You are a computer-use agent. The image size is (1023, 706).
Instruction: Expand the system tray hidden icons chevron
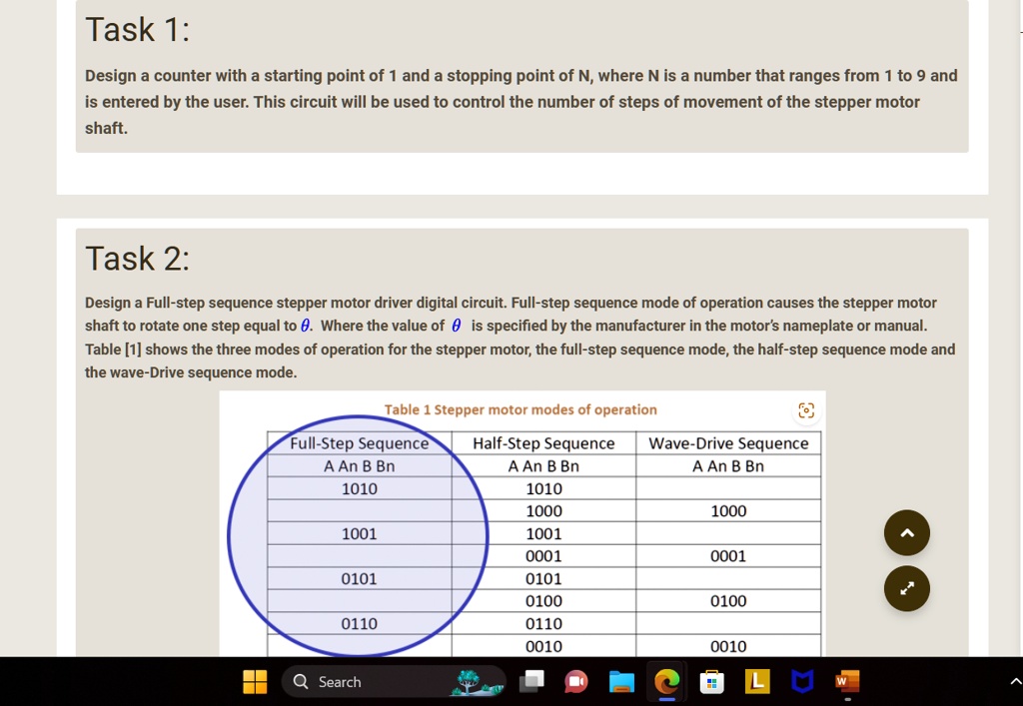[1015, 682]
